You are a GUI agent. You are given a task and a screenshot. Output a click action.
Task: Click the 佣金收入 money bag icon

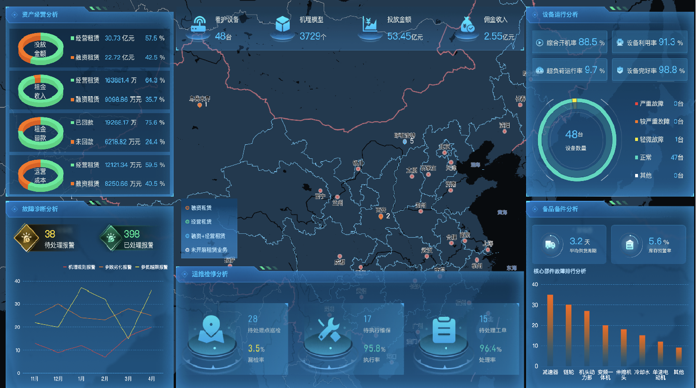[467, 25]
